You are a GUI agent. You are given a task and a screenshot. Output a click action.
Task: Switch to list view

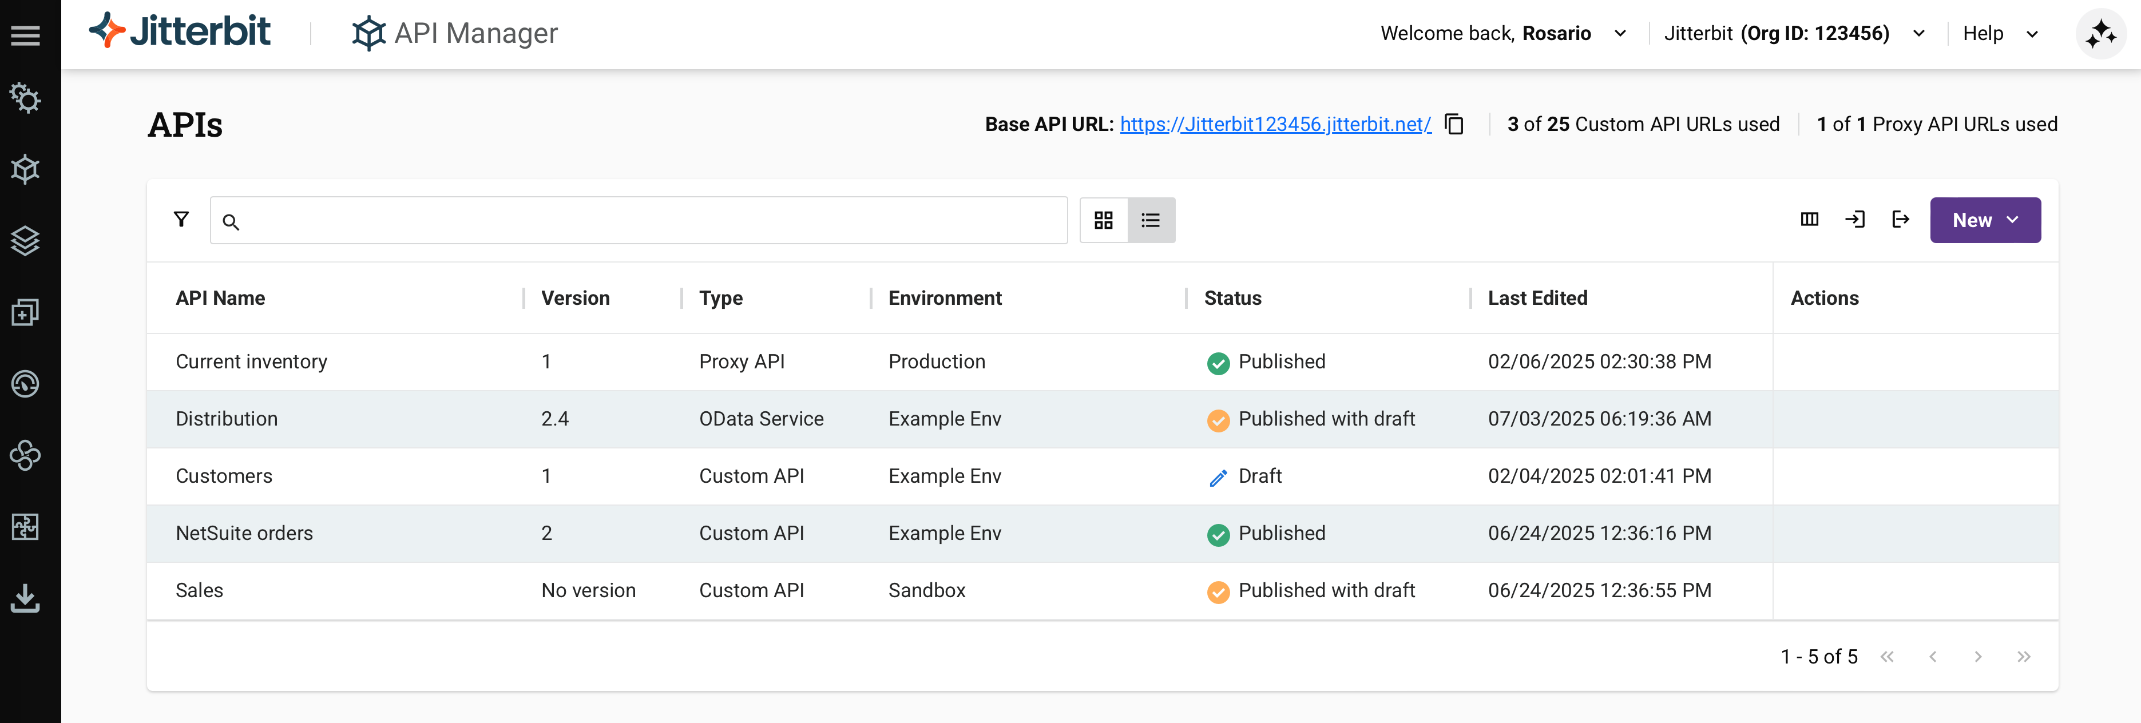click(1150, 220)
